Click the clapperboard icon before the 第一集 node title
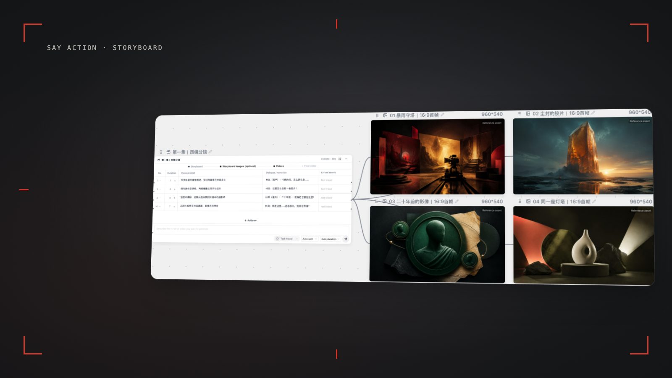The height and width of the screenshot is (378, 672). (168, 152)
